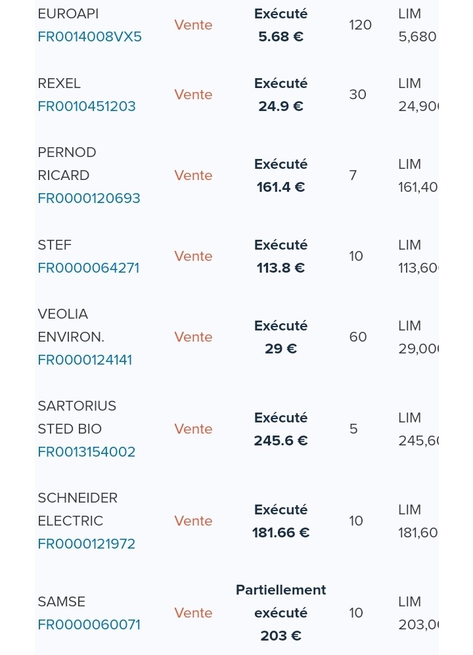Screen dimensions: 473x655
Task: Open Veolia ISIN link FR0000124141
Action: point(85,359)
